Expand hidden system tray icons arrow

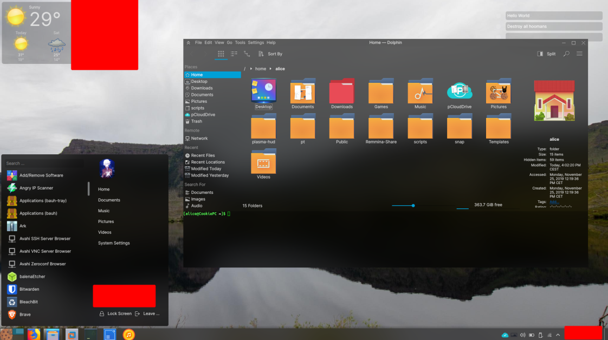pyautogui.click(x=558, y=335)
